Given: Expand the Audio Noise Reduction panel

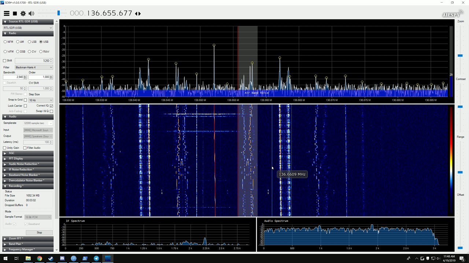Looking at the screenshot, I should pyautogui.click(x=28, y=164).
